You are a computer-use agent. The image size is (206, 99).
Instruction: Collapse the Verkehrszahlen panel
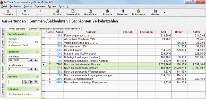(x=37, y=34)
